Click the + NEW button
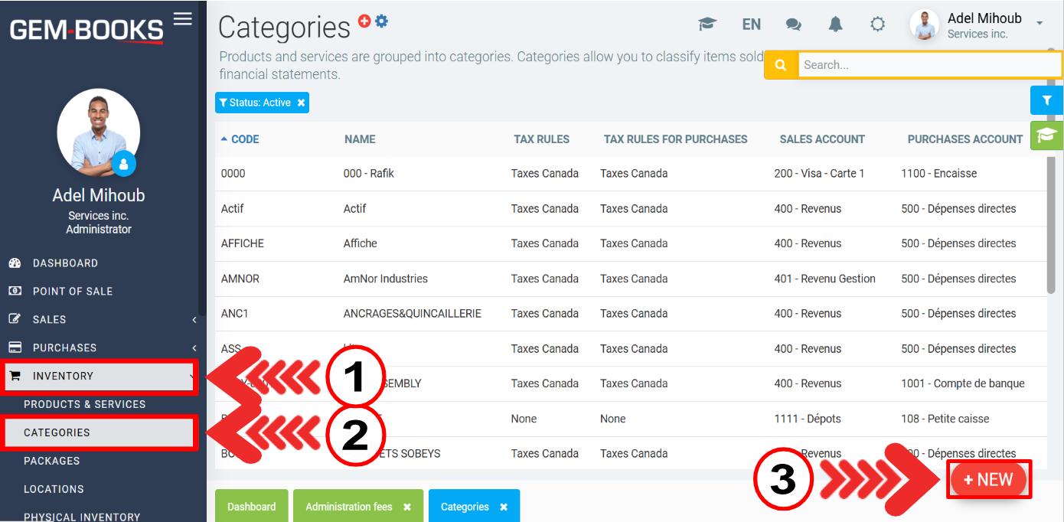The width and height of the screenshot is (1064, 522). pos(988,480)
